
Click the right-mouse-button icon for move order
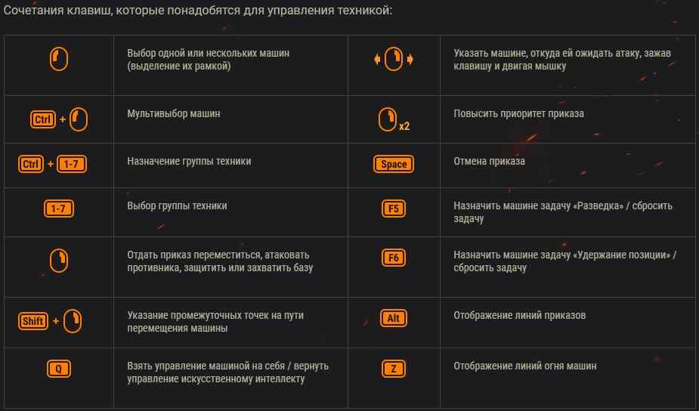[x=59, y=261]
